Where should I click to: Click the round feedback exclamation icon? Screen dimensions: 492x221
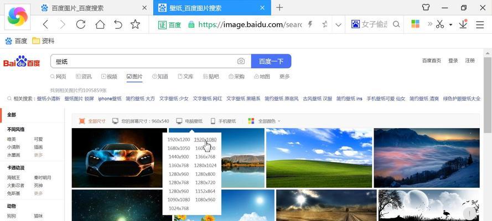pyautogui.click(x=469, y=213)
